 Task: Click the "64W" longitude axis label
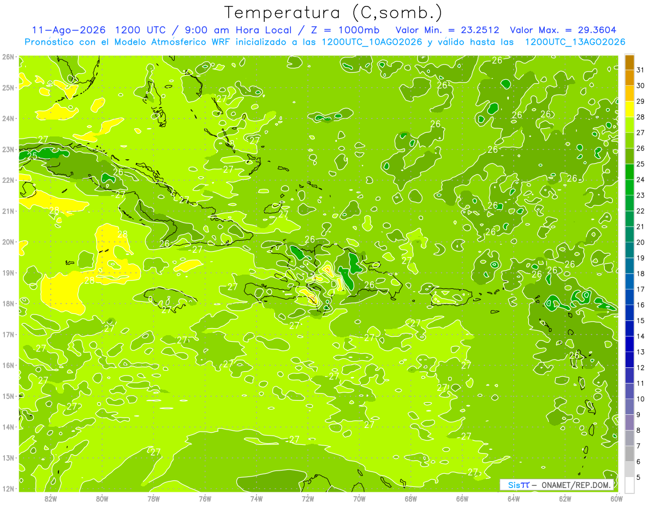click(x=514, y=498)
